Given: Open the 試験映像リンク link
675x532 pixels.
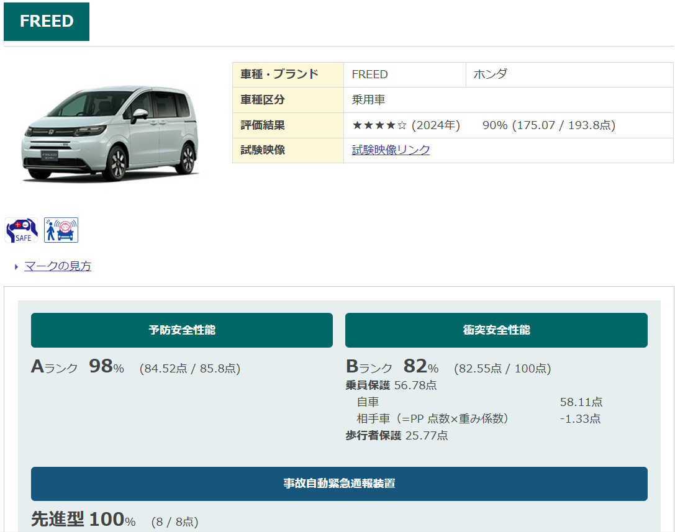Looking at the screenshot, I should [x=391, y=150].
